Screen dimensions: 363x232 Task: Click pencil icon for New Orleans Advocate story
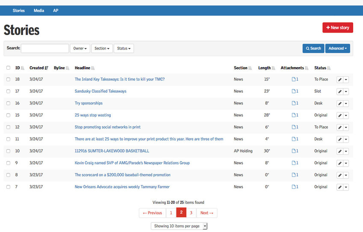click(x=339, y=187)
